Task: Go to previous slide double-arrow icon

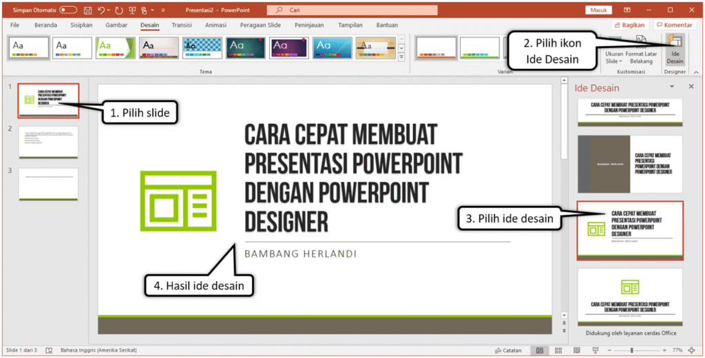Action: pos(565,323)
